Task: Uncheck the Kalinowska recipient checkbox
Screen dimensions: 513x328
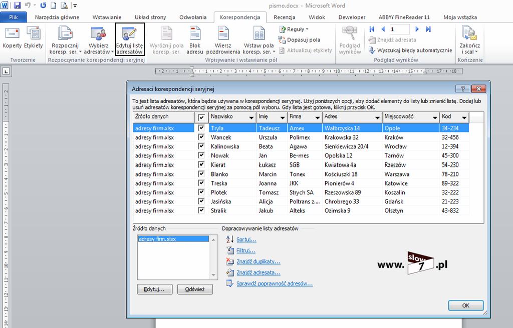Action: [201, 146]
